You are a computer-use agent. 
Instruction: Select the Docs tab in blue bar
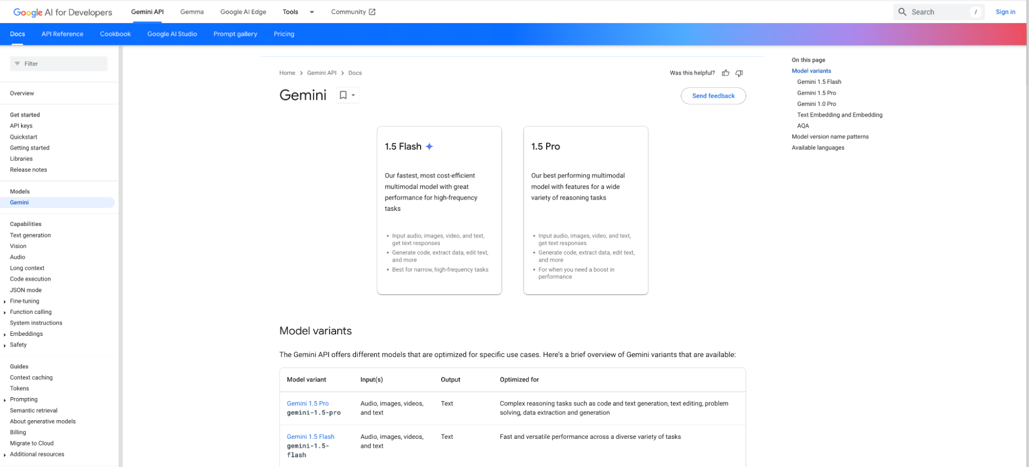click(x=18, y=34)
